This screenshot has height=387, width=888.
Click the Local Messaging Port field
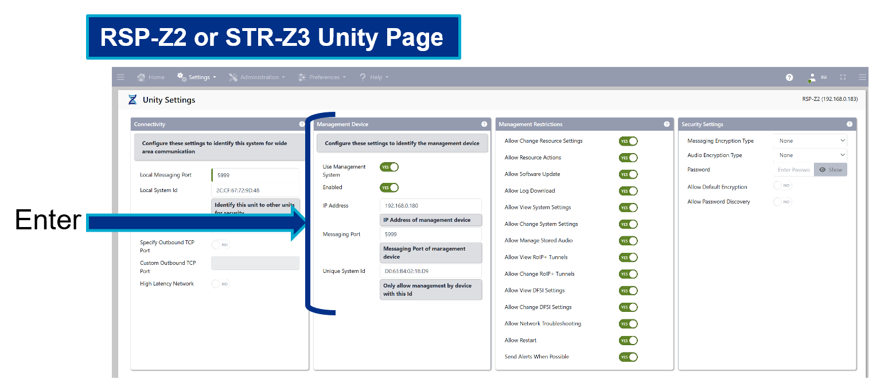pos(256,175)
